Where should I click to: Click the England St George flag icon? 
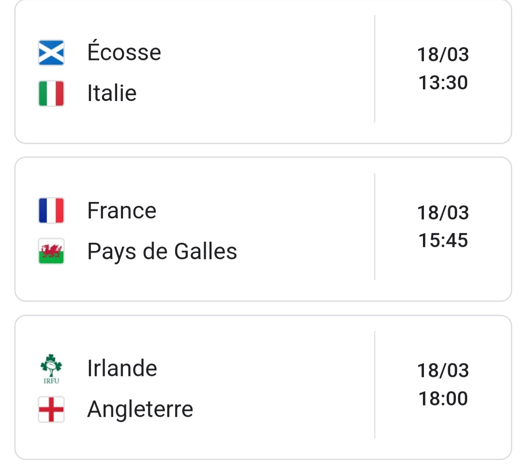point(51,409)
